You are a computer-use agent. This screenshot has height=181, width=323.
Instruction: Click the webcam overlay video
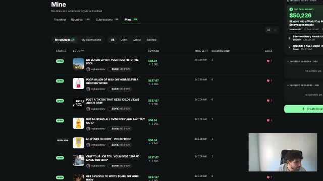click(x=283, y=152)
